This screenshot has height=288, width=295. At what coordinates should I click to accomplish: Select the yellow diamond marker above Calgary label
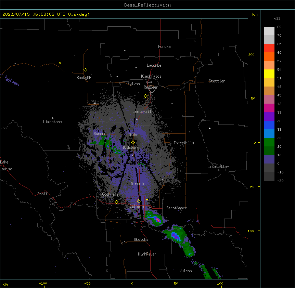pos(139,201)
